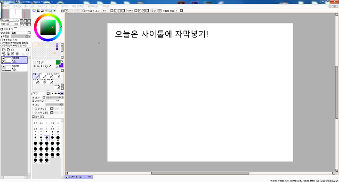Select the hand pan tool
The image size is (339, 182).
(46, 66)
